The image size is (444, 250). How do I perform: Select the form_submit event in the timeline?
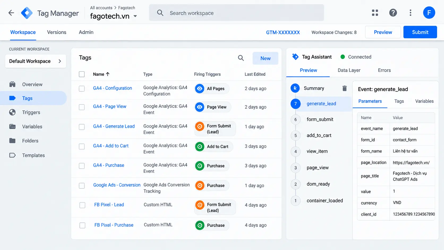320,119
